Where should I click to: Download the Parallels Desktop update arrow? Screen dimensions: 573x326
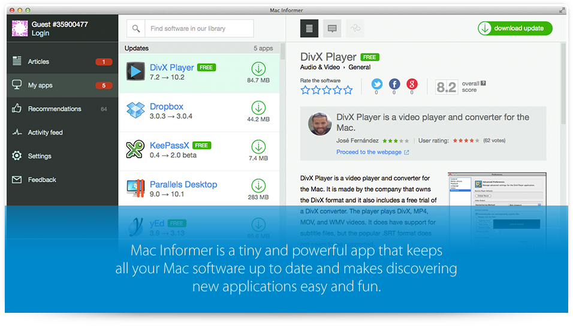[x=258, y=186]
